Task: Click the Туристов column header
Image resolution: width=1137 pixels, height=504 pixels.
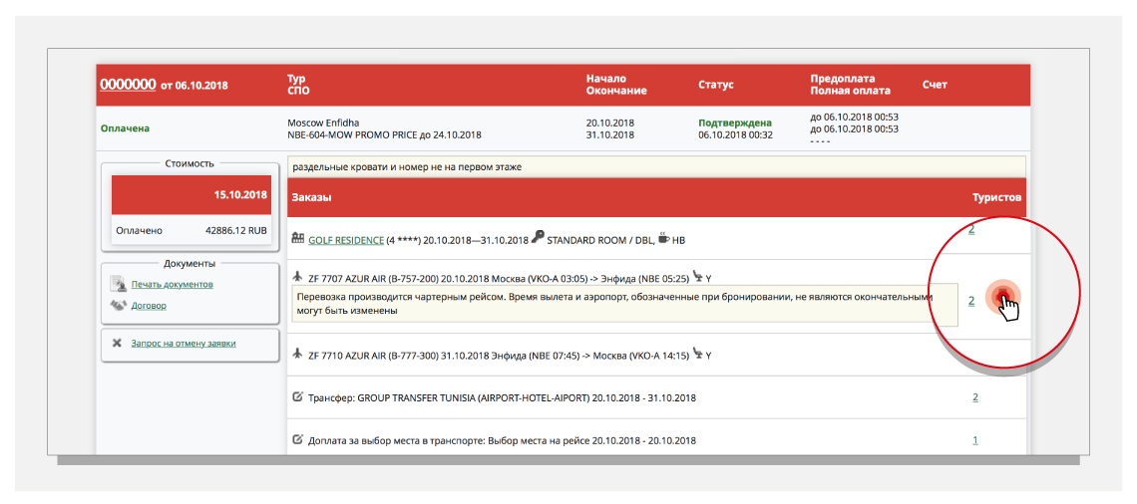Action: tap(996, 197)
